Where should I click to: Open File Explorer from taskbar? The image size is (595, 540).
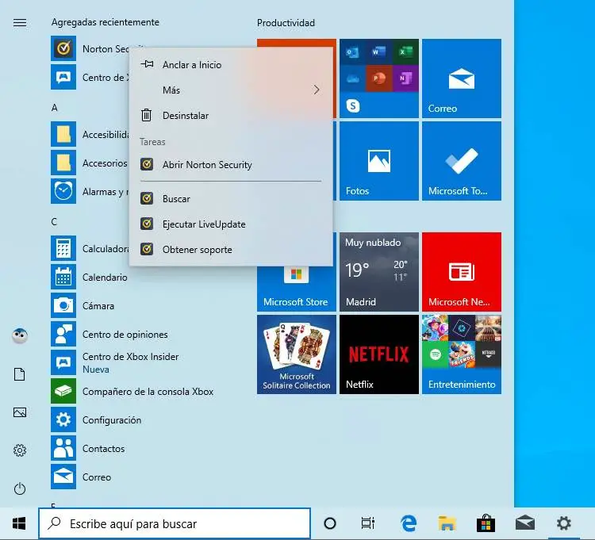[447, 523]
